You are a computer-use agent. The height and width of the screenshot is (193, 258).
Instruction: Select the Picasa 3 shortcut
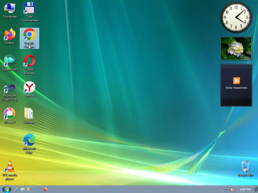point(10,116)
